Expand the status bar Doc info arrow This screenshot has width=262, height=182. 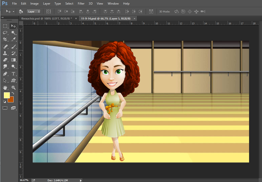(x=81, y=180)
